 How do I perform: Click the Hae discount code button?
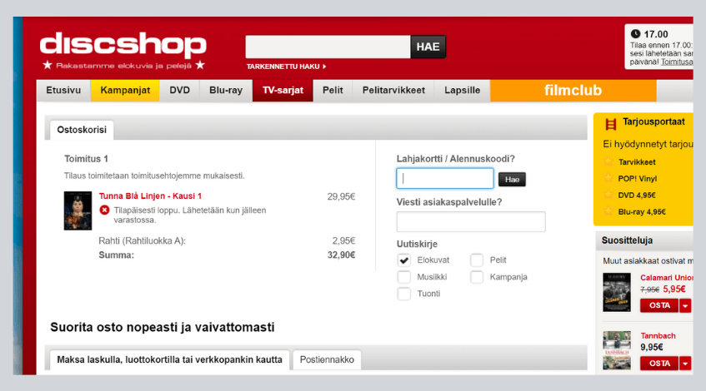tap(512, 180)
